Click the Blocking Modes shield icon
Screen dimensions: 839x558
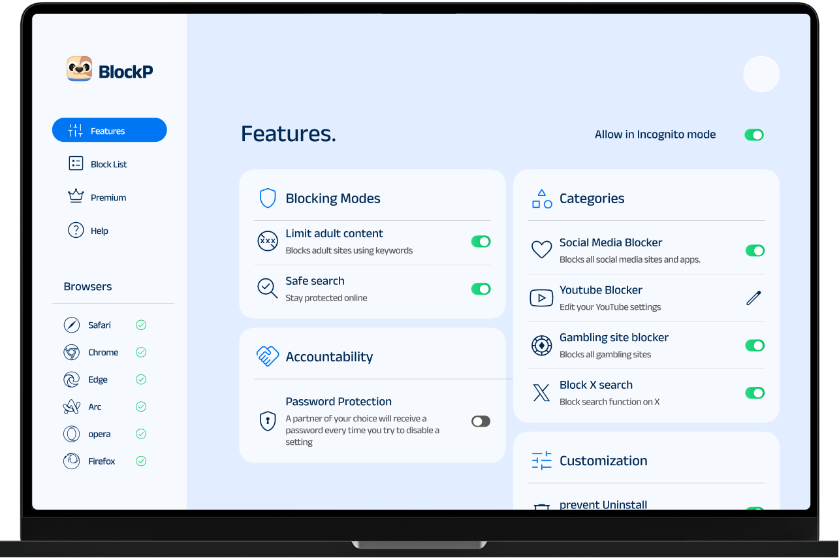pyautogui.click(x=268, y=198)
